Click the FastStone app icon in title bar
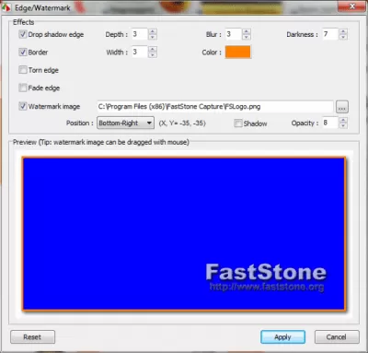This screenshot has width=368, height=353. [x=6, y=7]
